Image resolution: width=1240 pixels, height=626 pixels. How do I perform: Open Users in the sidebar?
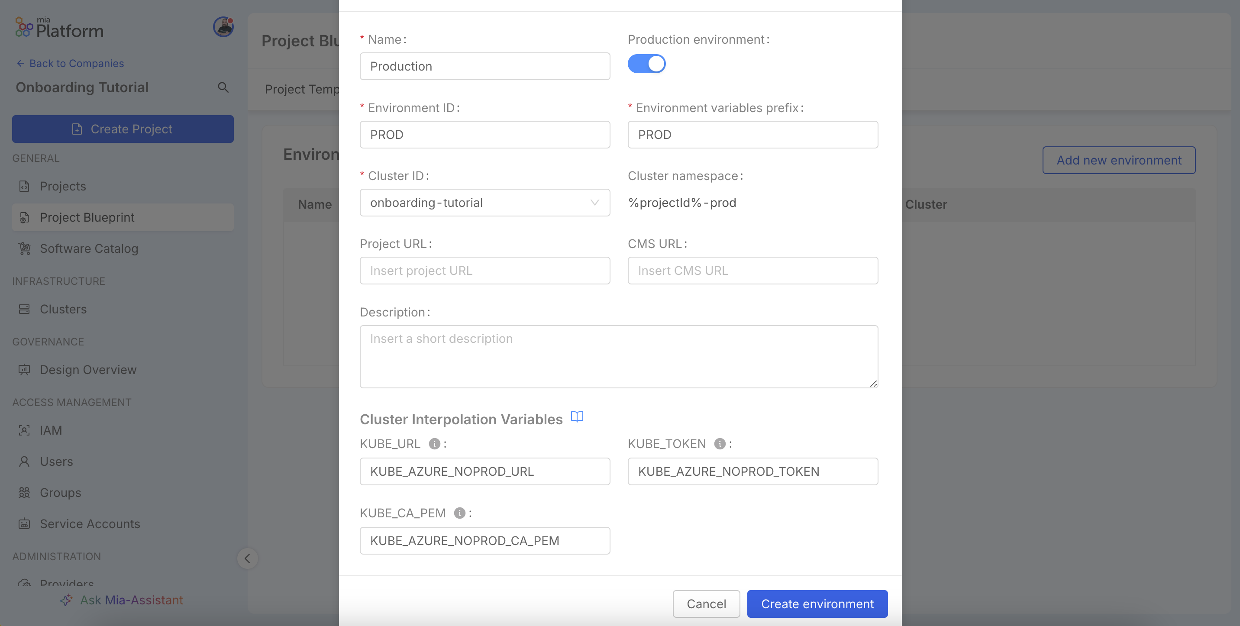[x=123, y=462]
